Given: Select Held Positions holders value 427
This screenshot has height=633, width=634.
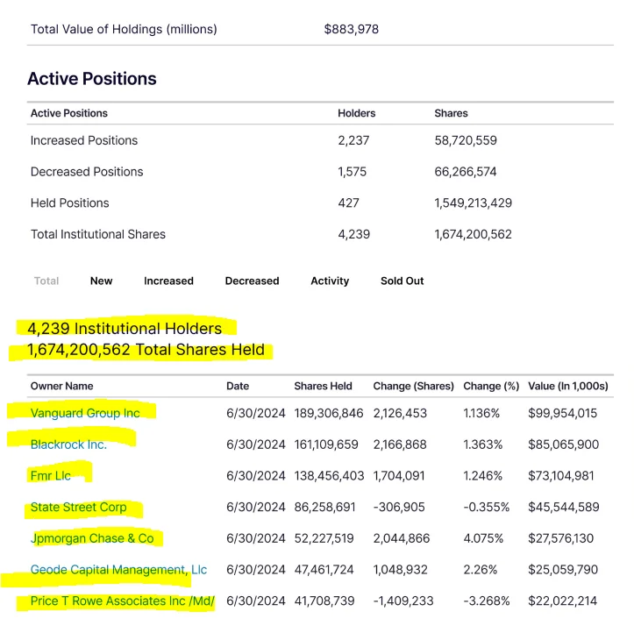Looking at the screenshot, I should [348, 203].
